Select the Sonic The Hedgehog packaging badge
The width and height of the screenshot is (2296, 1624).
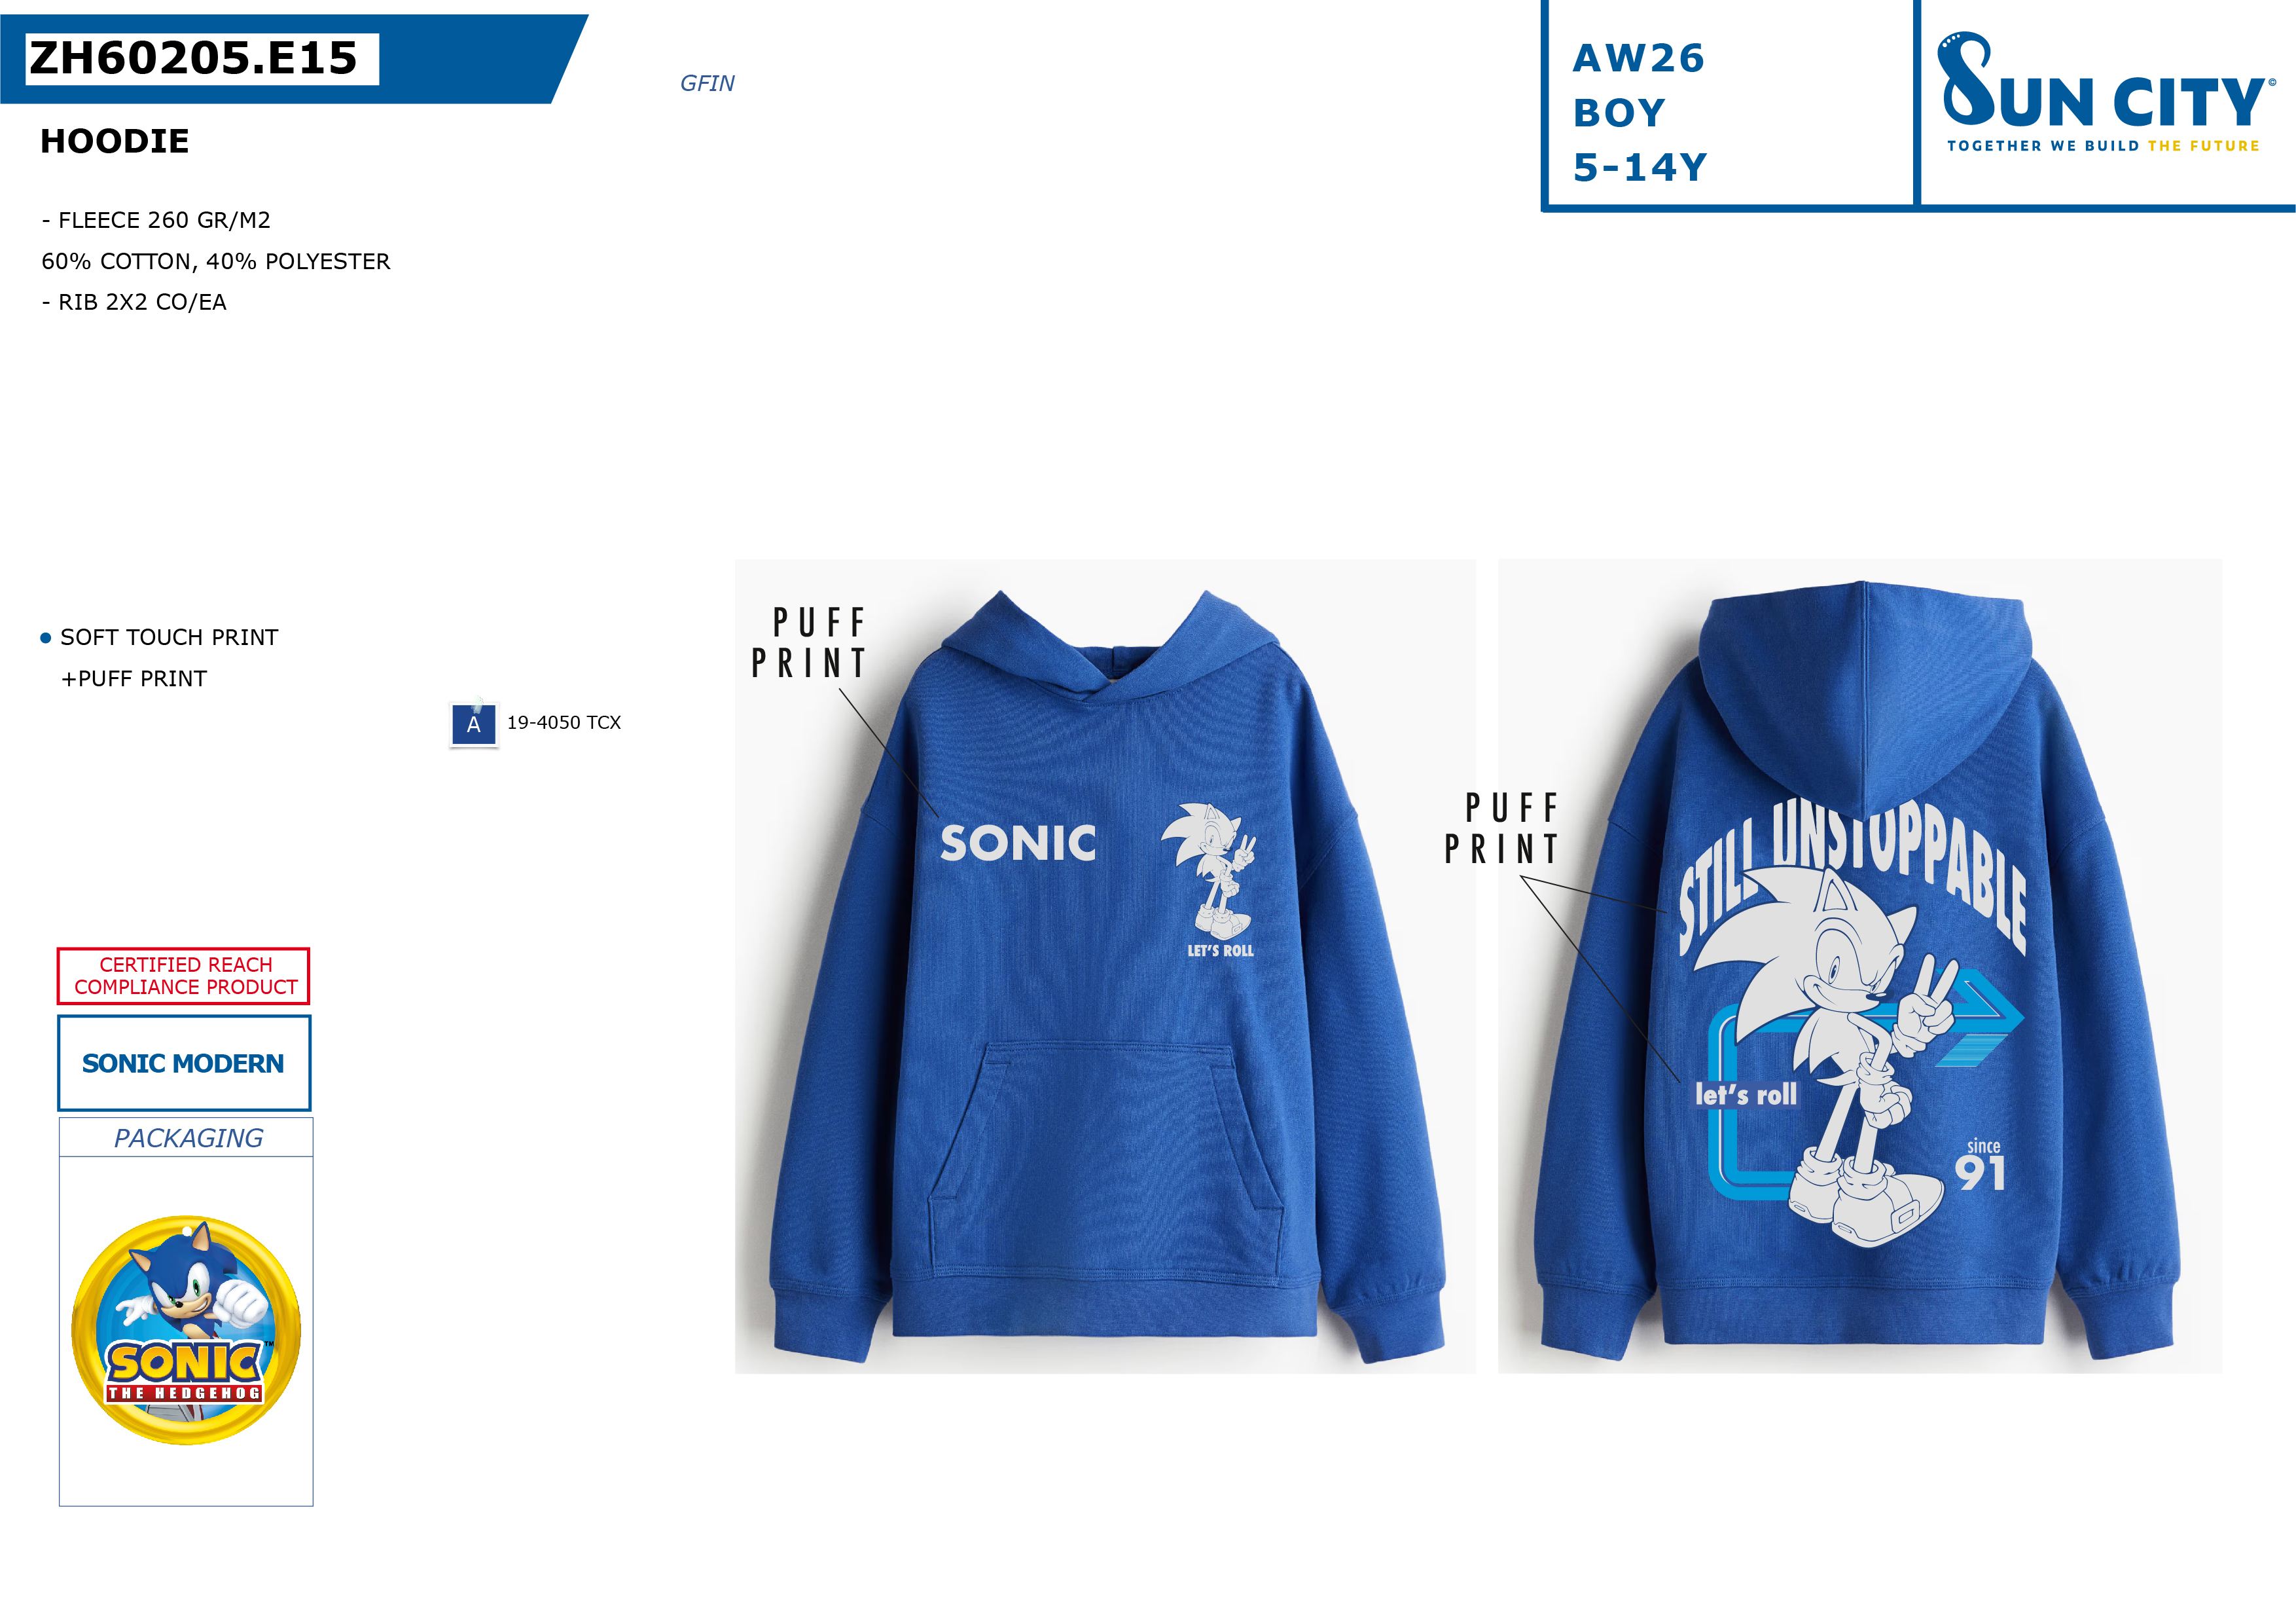pyautogui.click(x=186, y=1330)
